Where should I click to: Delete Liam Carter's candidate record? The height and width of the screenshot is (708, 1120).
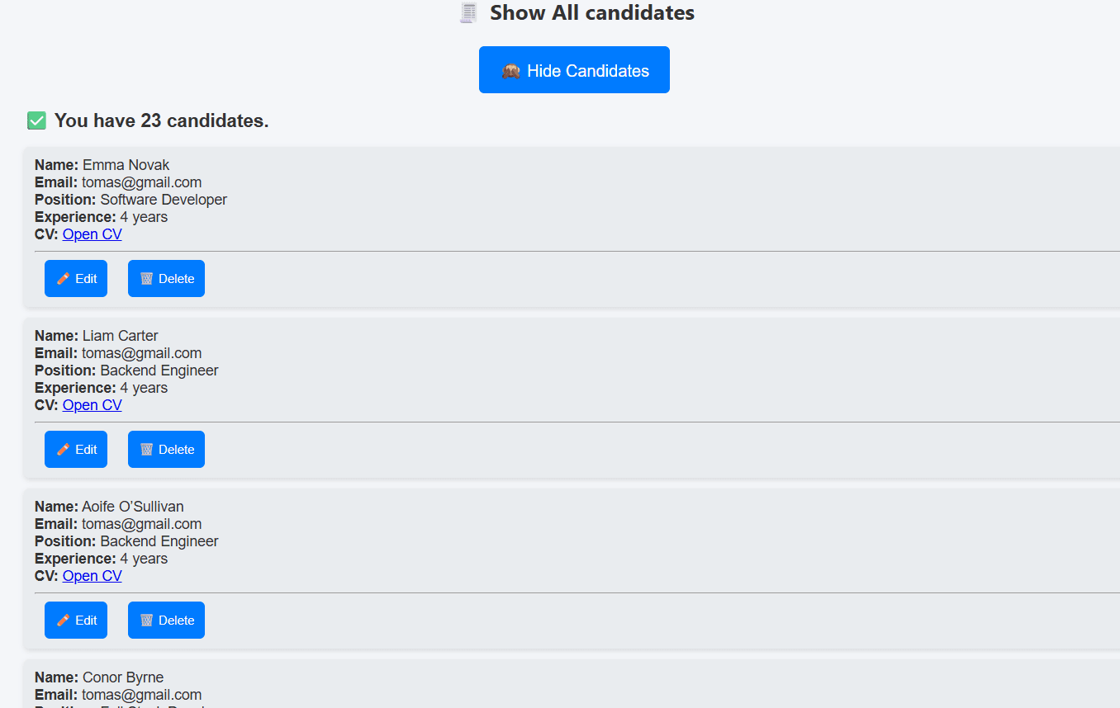tap(166, 450)
